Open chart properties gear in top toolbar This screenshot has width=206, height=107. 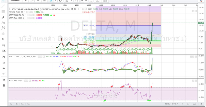pos(60,1)
